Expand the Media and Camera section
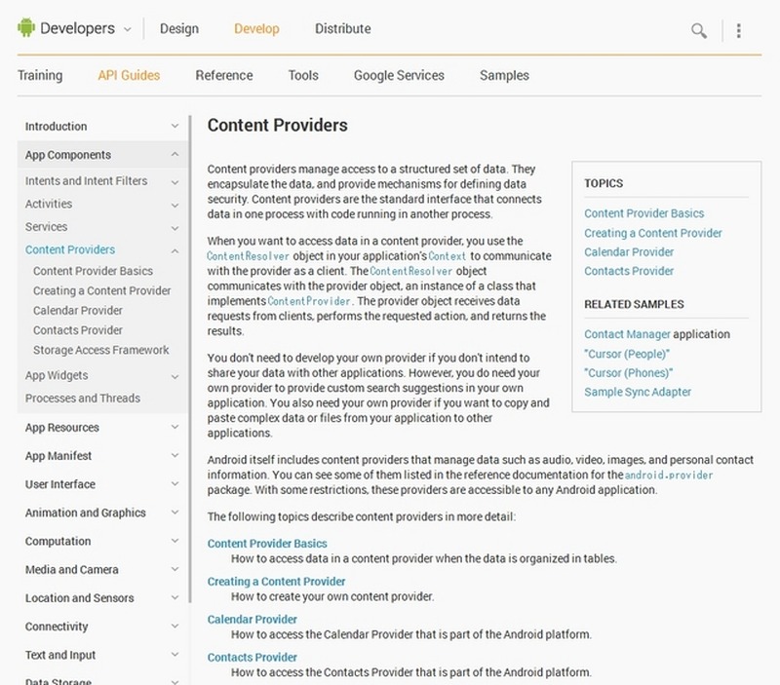This screenshot has height=685, width=780. pyautogui.click(x=175, y=570)
